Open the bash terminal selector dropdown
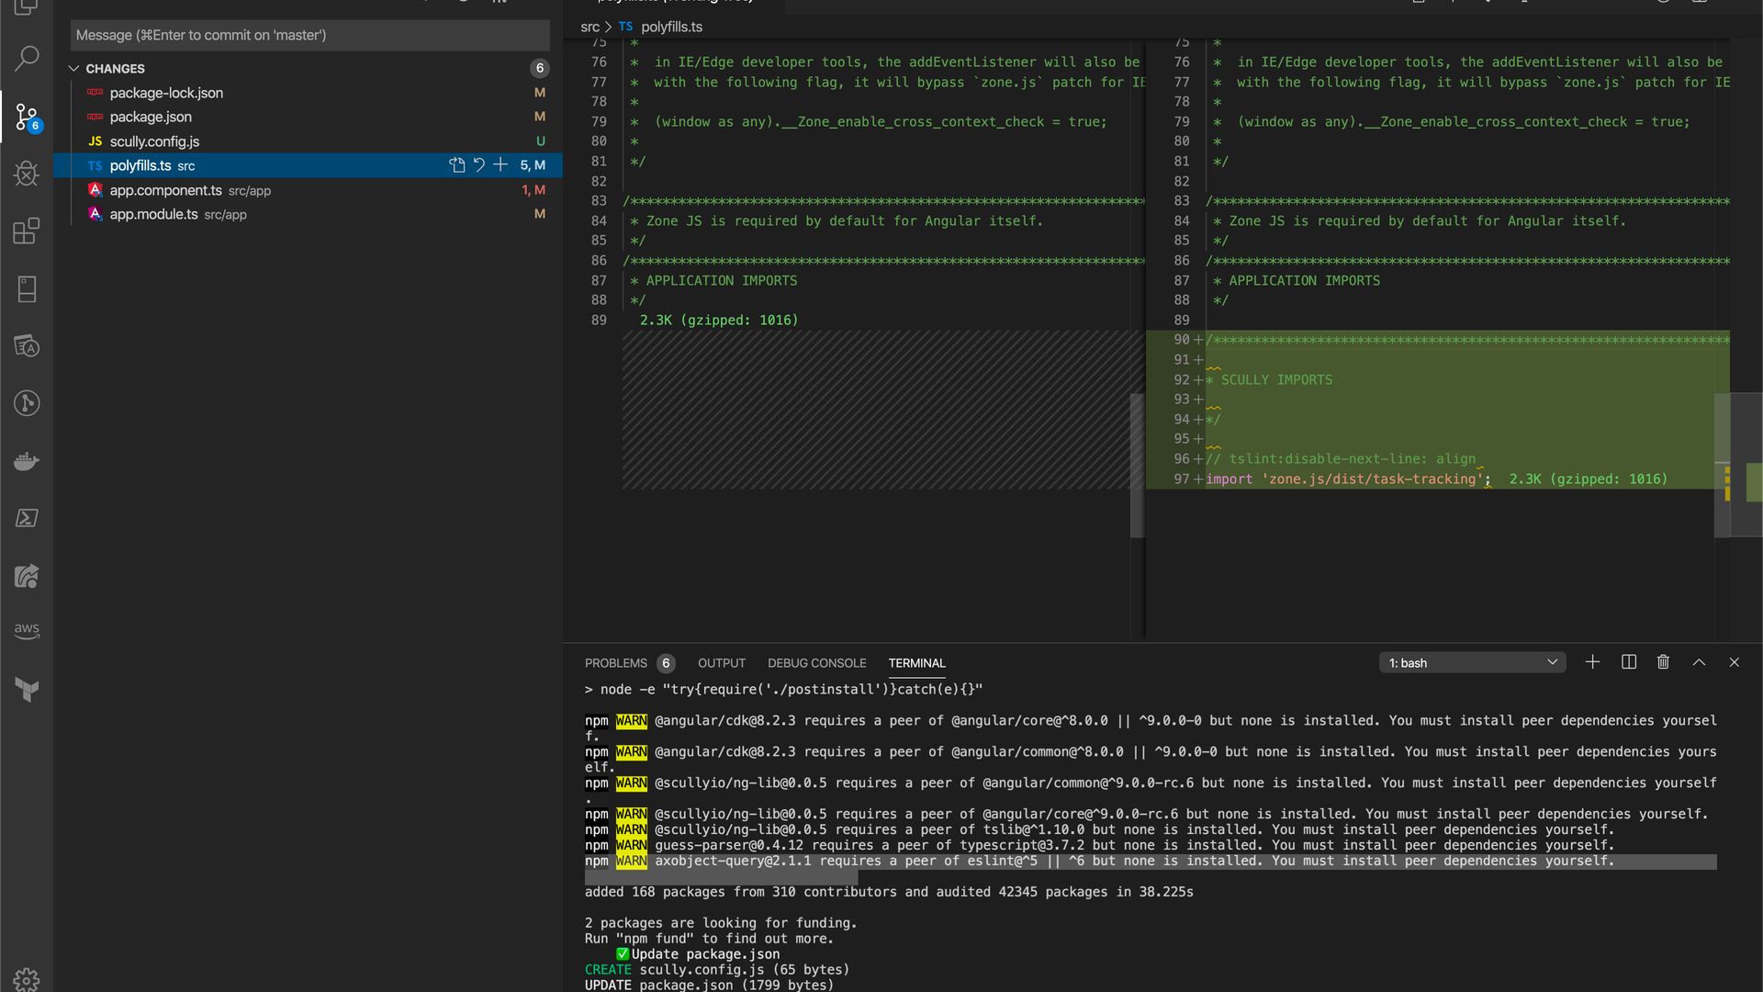 pos(1472,663)
